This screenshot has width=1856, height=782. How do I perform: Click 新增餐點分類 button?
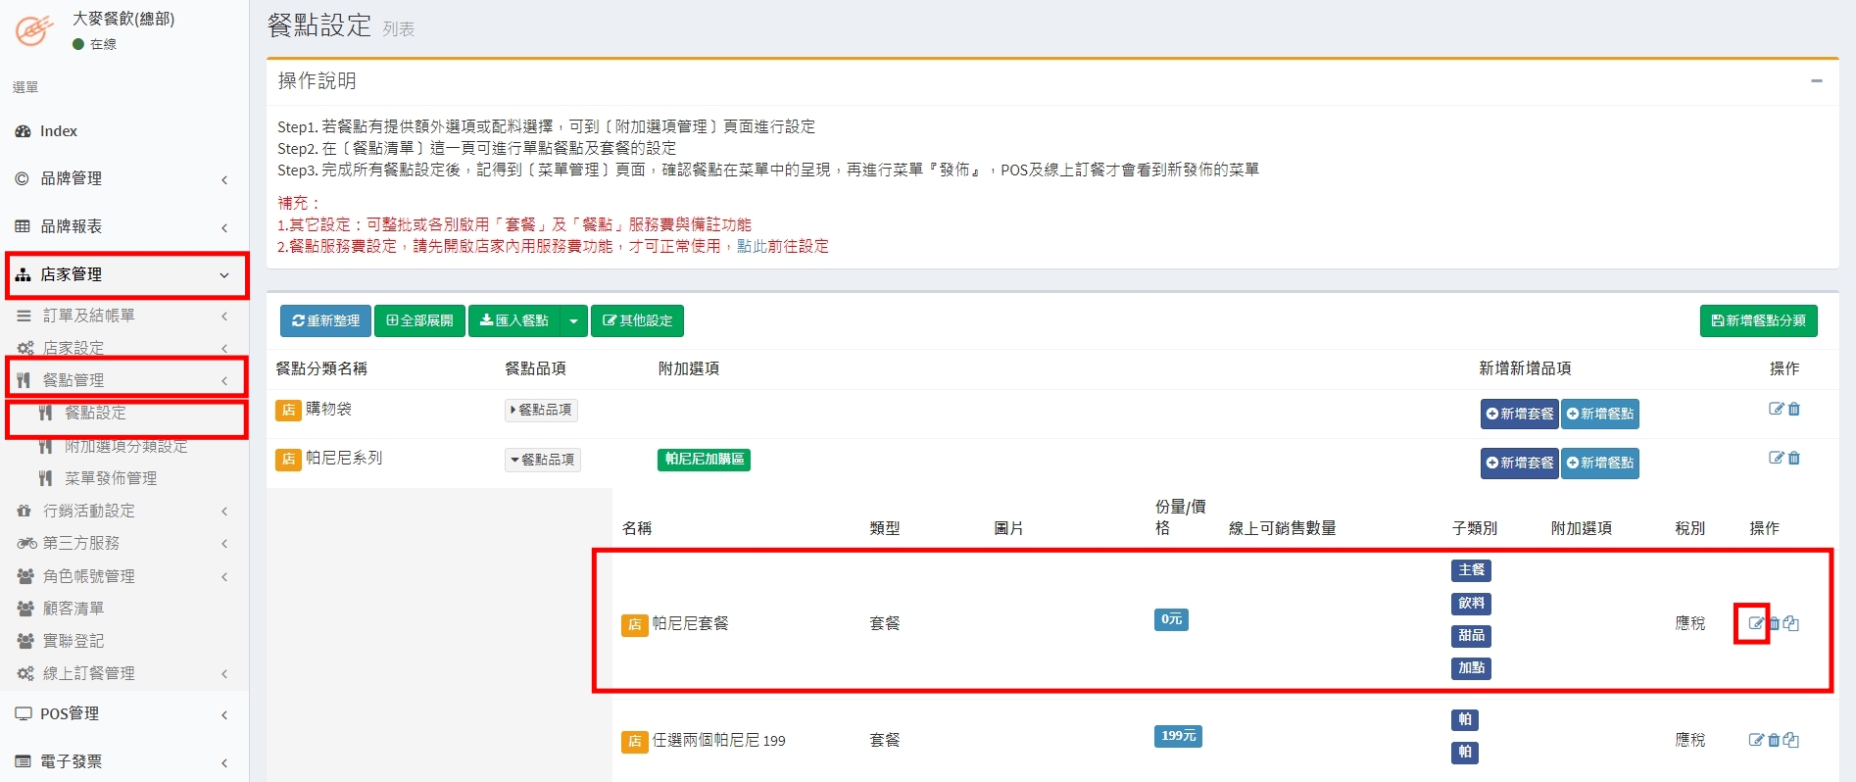pos(1758,321)
